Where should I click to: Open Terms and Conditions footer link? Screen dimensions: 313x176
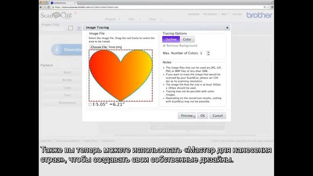(67, 141)
